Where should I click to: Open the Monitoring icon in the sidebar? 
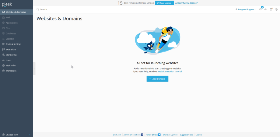point(3,55)
